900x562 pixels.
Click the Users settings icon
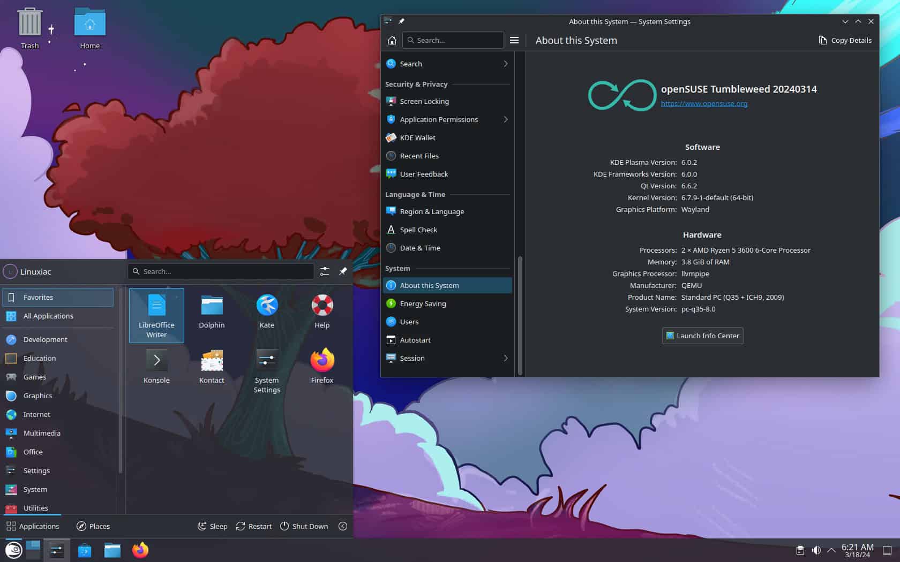(x=392, y=322)
